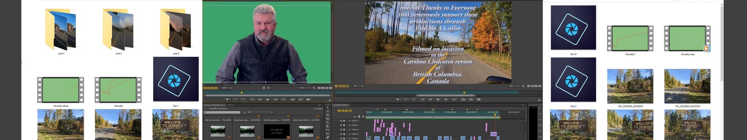Go to Out point in Program monitor
The width and height of the screenshot is (747, 140).
point(454,100)
